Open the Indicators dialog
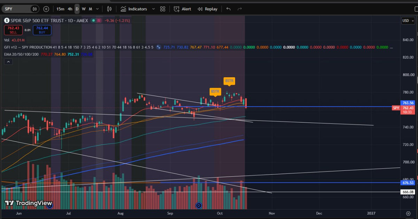This screenshot has height=219, width=418. point(134,9)
